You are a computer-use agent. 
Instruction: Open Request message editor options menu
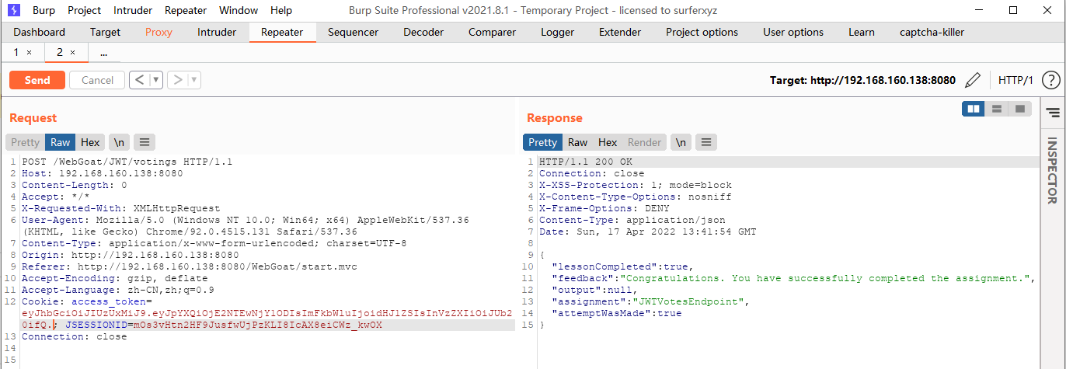[x=145, y=142]
